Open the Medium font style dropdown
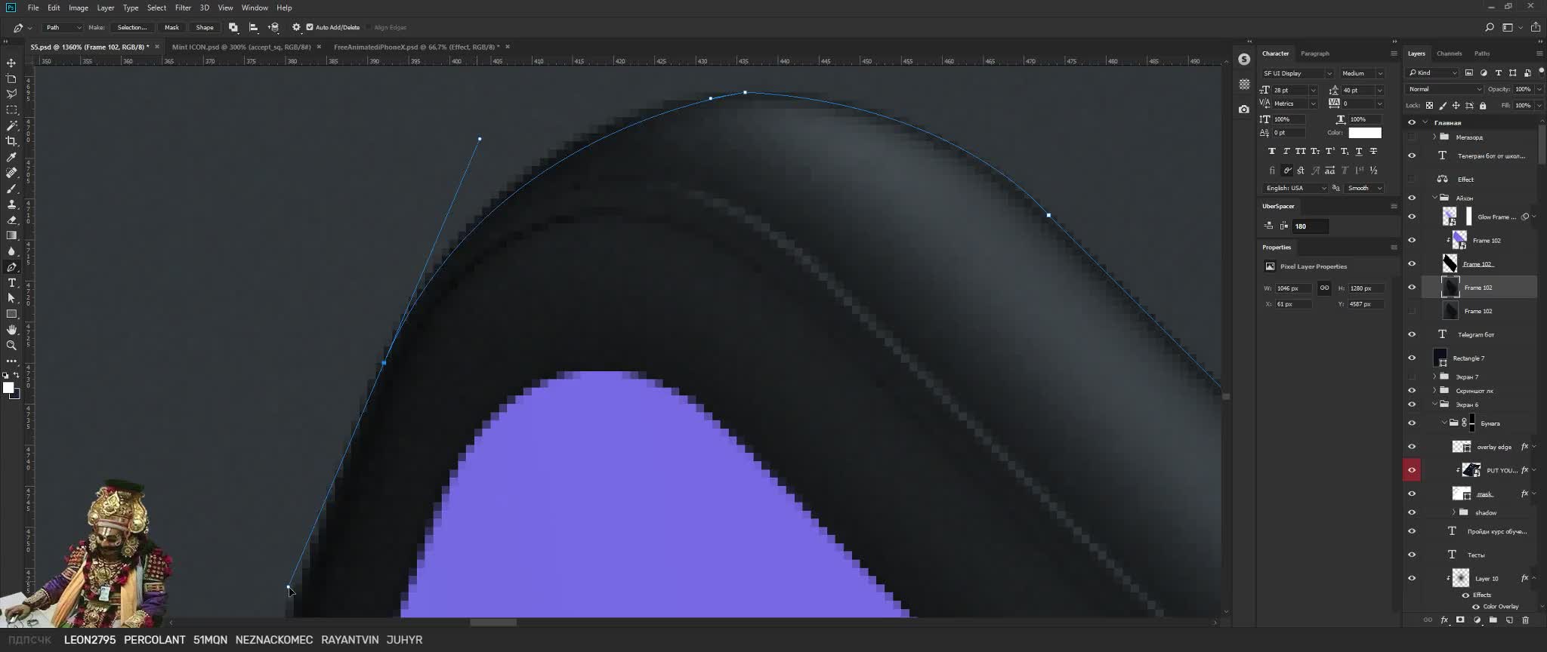 tap(1362, 73)
